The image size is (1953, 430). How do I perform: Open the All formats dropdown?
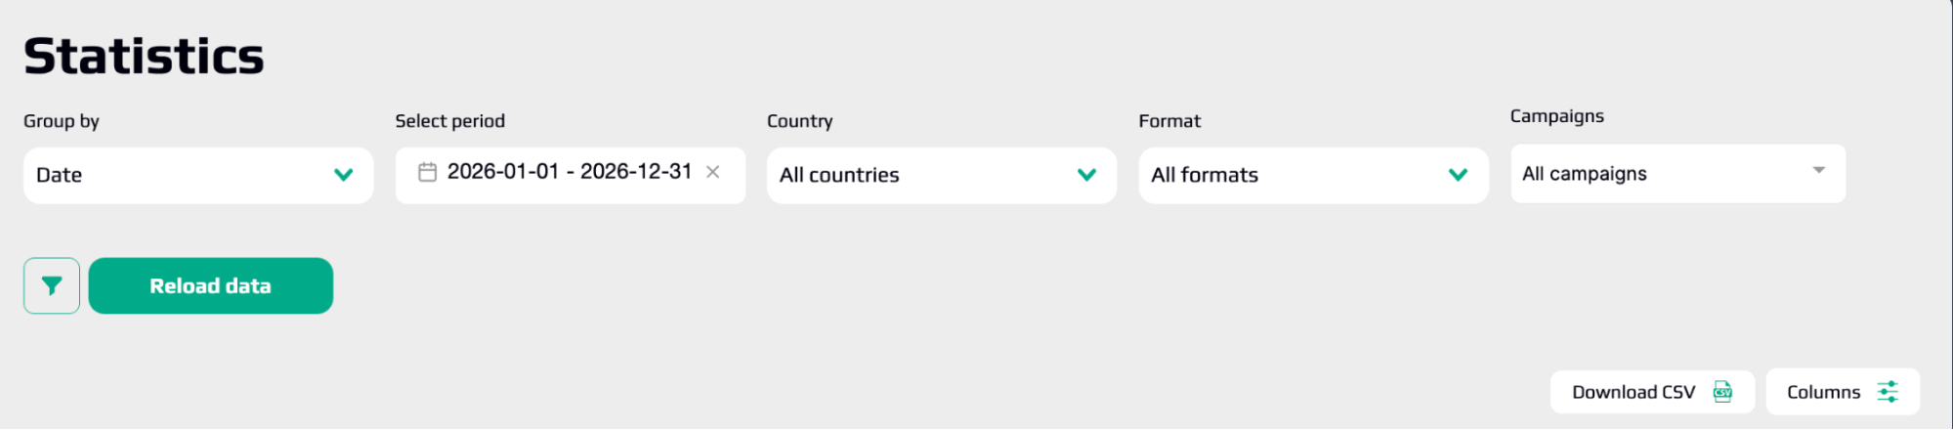[x=1313, y=176]
